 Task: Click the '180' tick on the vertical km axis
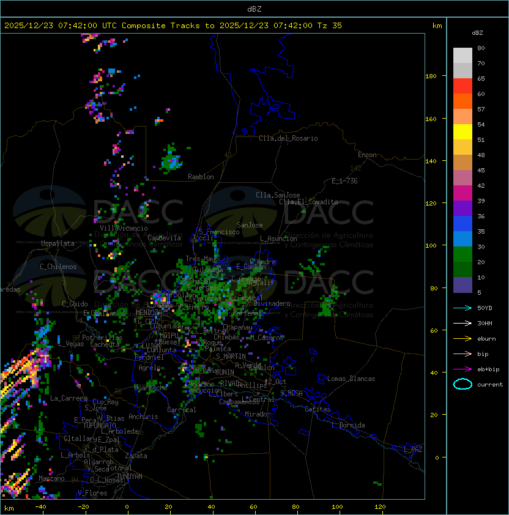431,76
